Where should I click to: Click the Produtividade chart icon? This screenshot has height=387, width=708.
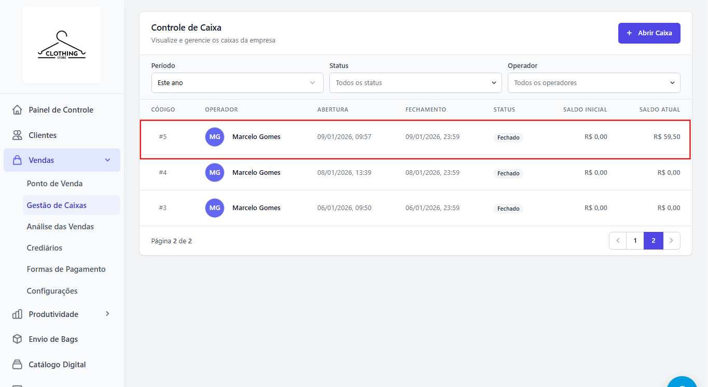pyautogui.click(x=17, y=314)
